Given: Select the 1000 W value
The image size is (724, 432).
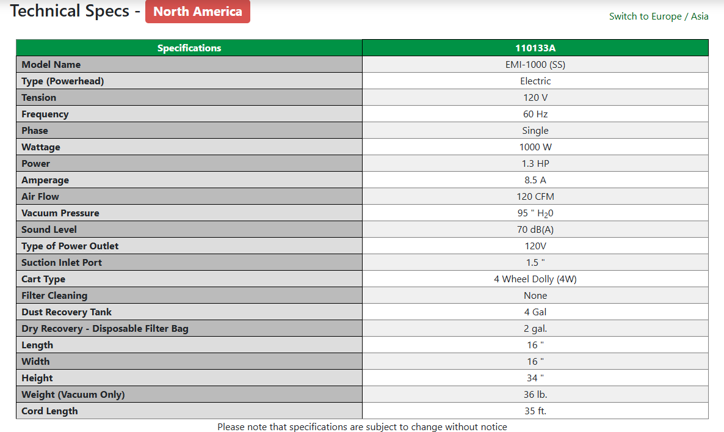Looking at the screenshot, I should pos(535,147).
